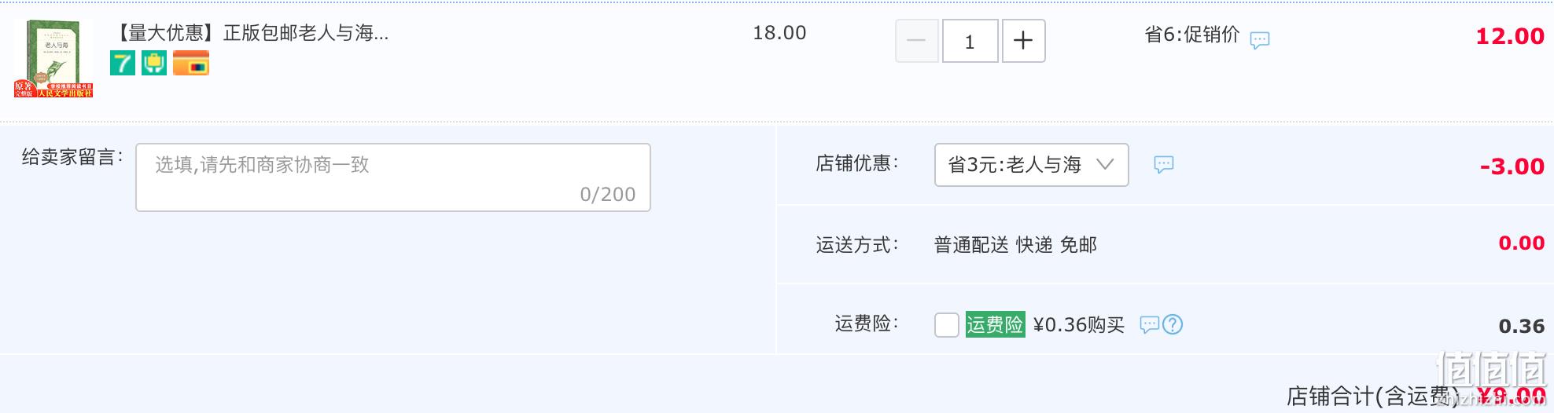Open chat bubble beside 省6:促销价
Image resolution: width=1554 pixels, height=413 pixels.
point(1260,40)
